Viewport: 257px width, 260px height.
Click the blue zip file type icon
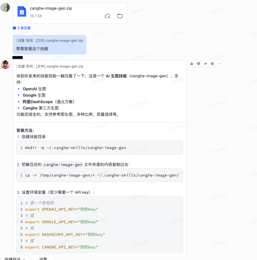tap(22, 12)
